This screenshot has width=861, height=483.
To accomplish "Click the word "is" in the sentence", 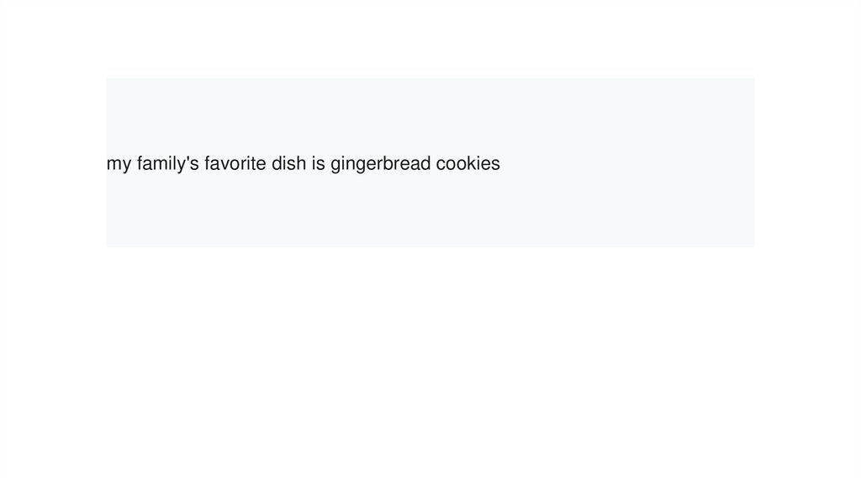I will (318, 164).
